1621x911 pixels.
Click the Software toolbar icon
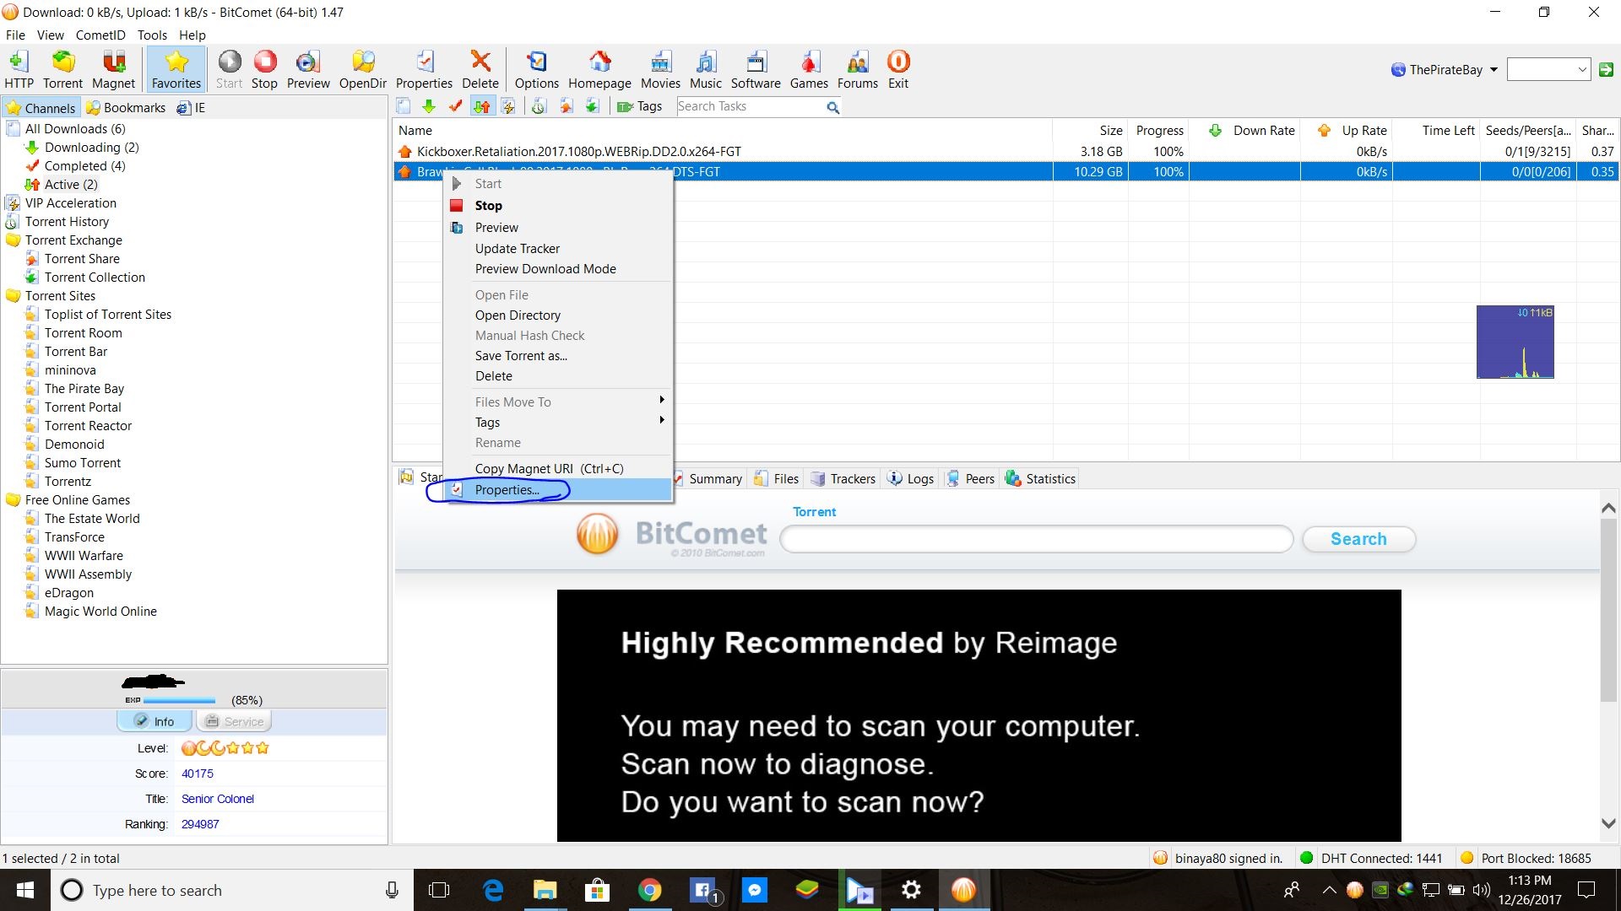pyautogui.click(x=756, y=69)
